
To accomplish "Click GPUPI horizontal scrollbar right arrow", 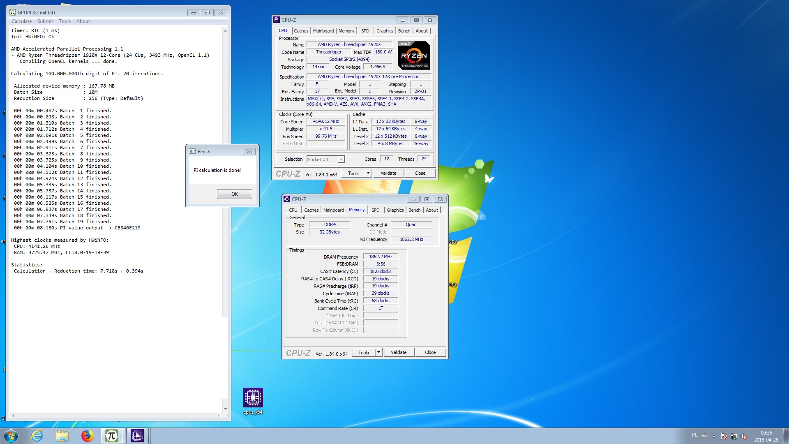I will (218, 416).
